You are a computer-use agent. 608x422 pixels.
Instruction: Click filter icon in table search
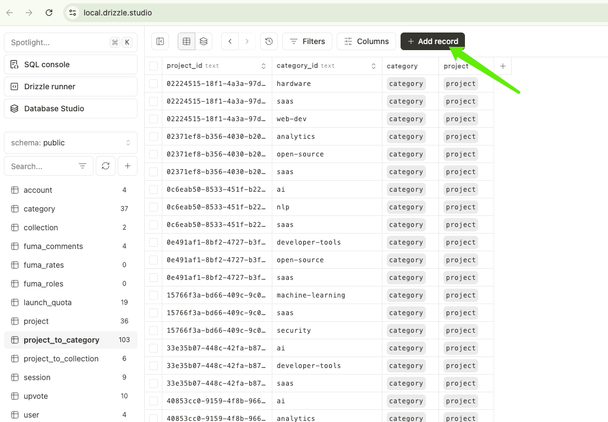[82, 166]
